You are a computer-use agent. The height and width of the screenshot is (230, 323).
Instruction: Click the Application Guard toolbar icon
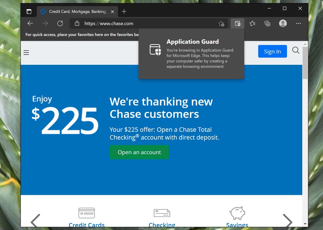click(x=237, y=23)
